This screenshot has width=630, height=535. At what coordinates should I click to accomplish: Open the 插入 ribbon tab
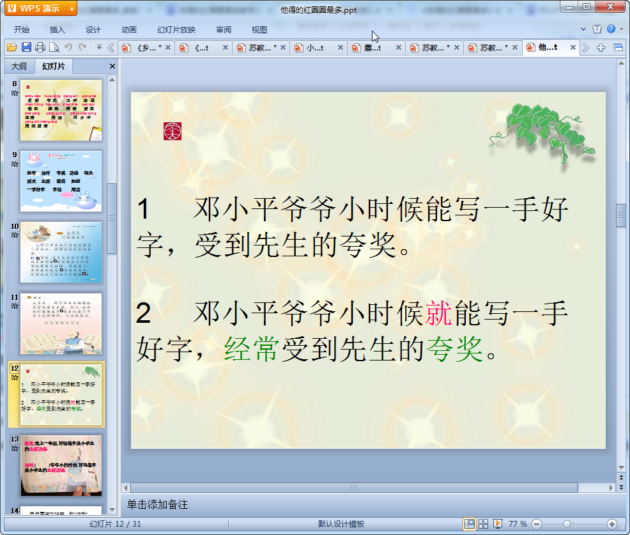coord(57,30)
